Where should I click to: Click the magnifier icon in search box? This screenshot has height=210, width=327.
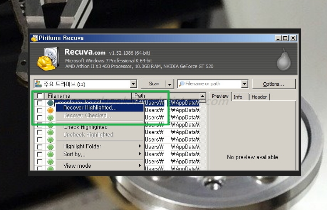click(182, 84)
